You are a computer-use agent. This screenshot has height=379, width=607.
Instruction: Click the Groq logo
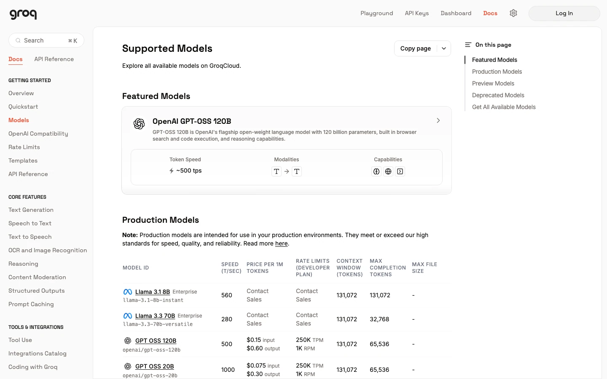23,14
